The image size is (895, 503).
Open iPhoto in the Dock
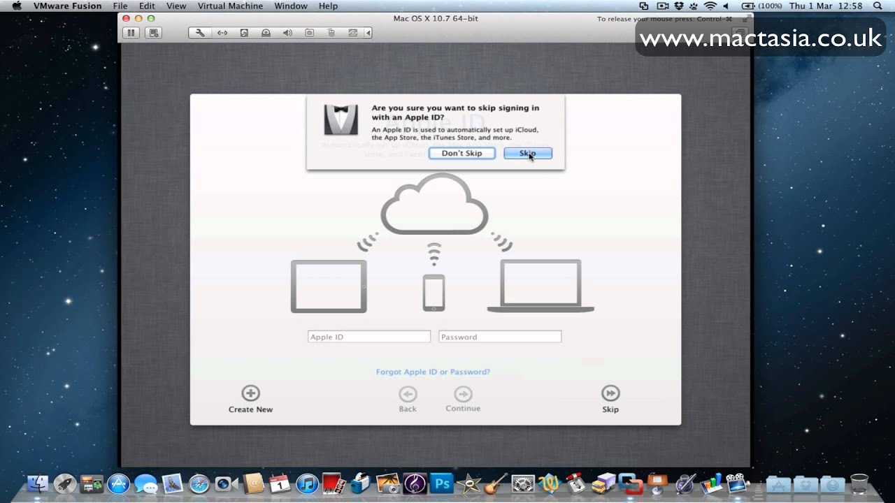[x=387, y=483]
